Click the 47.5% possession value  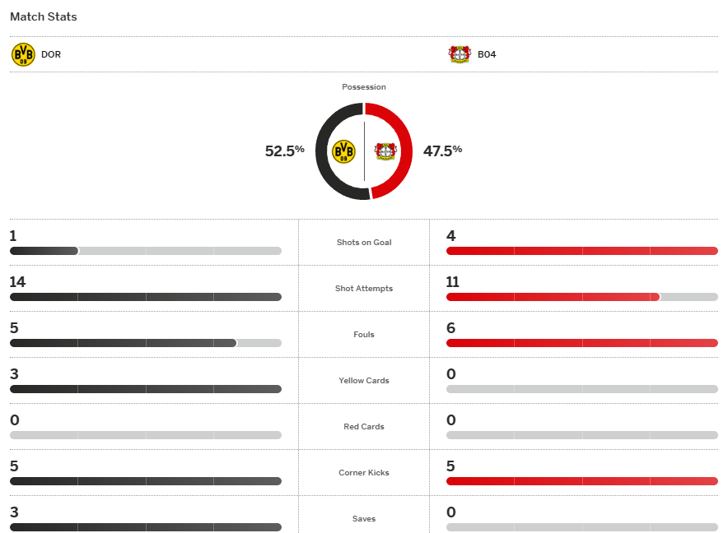click(442, 151)
